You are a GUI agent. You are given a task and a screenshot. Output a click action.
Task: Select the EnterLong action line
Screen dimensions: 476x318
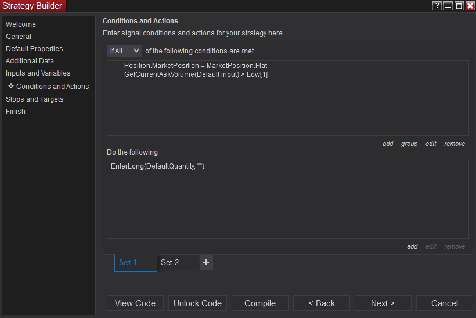tap(158, 166)
